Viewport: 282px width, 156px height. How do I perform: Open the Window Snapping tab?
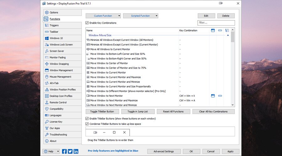pos(59,64)
